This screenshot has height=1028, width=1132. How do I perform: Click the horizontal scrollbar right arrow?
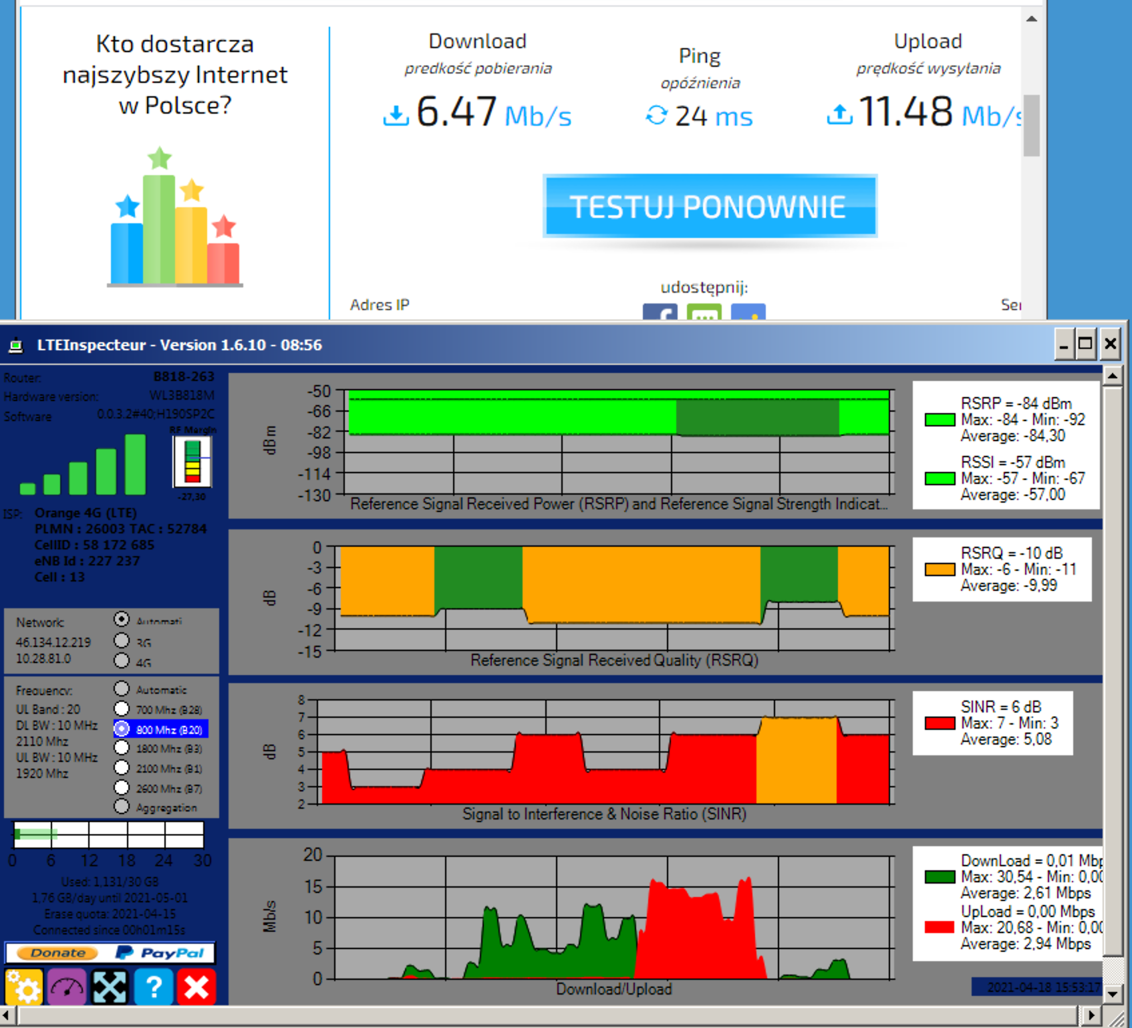[1091, 1015]
